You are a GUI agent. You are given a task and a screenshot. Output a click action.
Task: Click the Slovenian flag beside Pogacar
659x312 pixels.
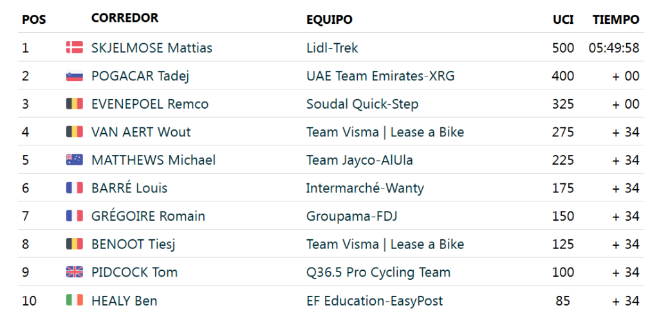(x=75, y=75)
